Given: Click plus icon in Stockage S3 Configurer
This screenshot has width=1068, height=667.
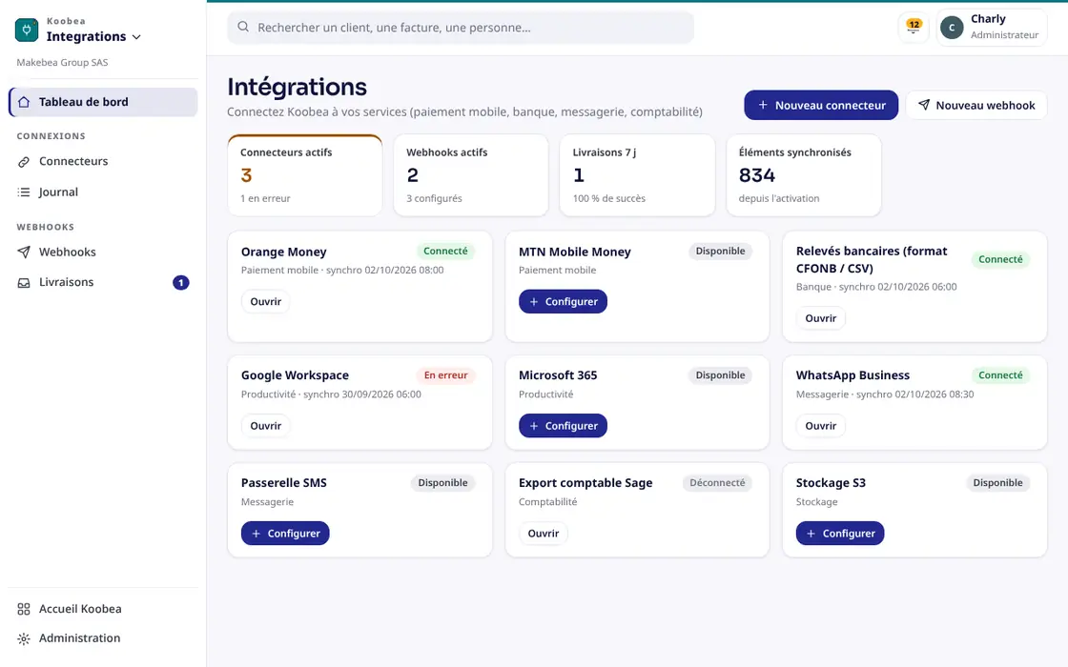Looking at the screenshot, I should coord(811,534).
